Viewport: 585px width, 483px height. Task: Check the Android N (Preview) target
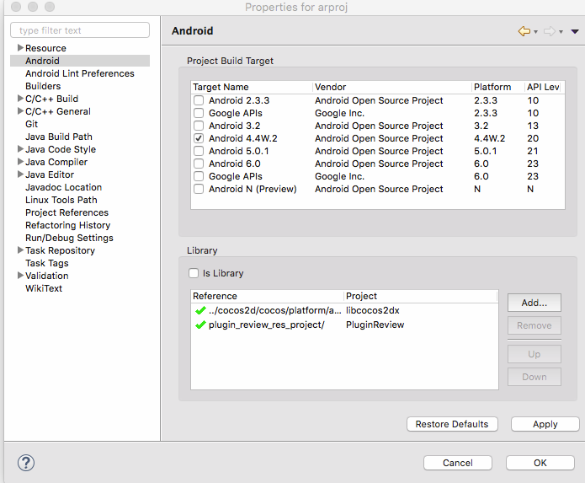pyautogui.click(x=199, y=189)
